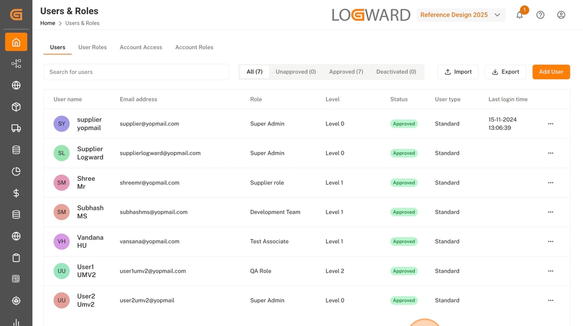Screen dimensions: 583x326
Task: Click the Users & Roles breadcrumb
Action: tap(82, 23)
